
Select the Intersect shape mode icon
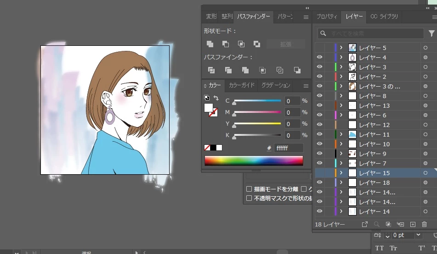[x=241, y=44]
